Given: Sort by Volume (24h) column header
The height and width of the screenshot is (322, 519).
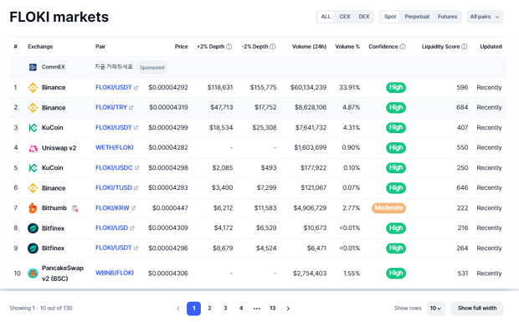Looking at the screenshot, I should 309,47.
